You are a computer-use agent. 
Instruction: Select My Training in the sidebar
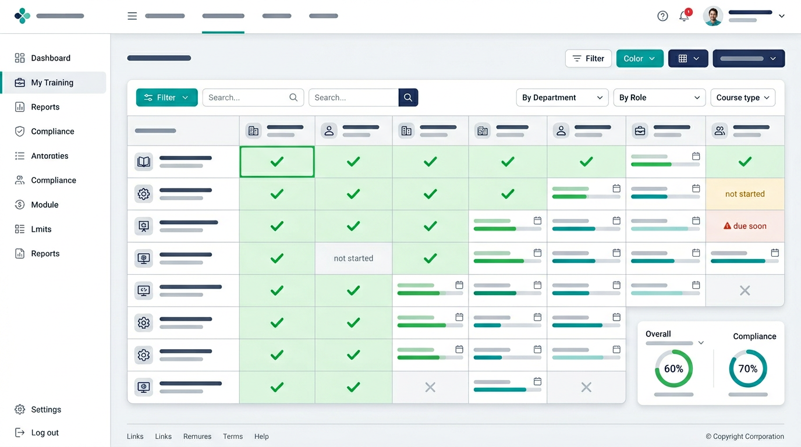click(54, 83)
